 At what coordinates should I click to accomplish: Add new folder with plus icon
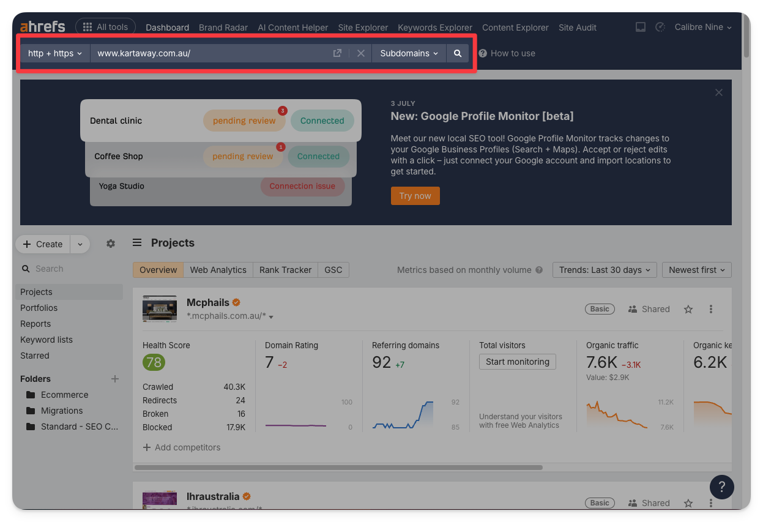[x=114, y=379]
